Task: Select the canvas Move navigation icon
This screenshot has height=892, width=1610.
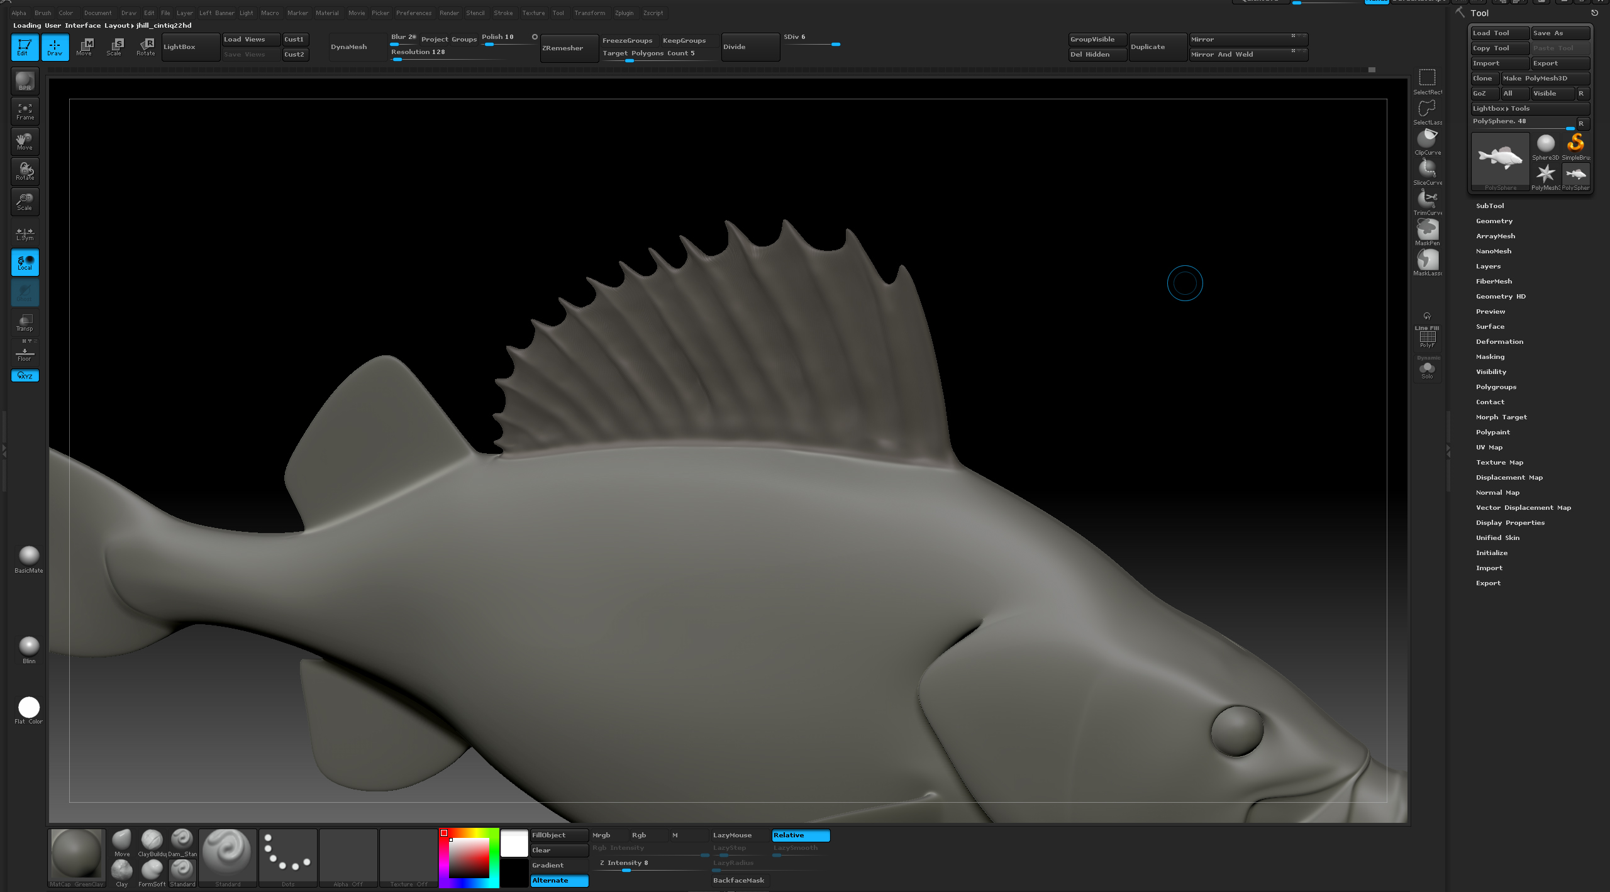Action: [25, 141]
